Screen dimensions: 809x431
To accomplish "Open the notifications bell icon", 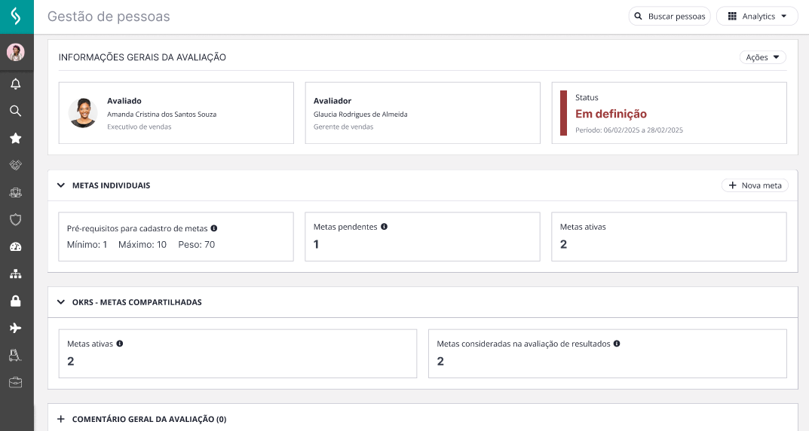I will (16, 84).
